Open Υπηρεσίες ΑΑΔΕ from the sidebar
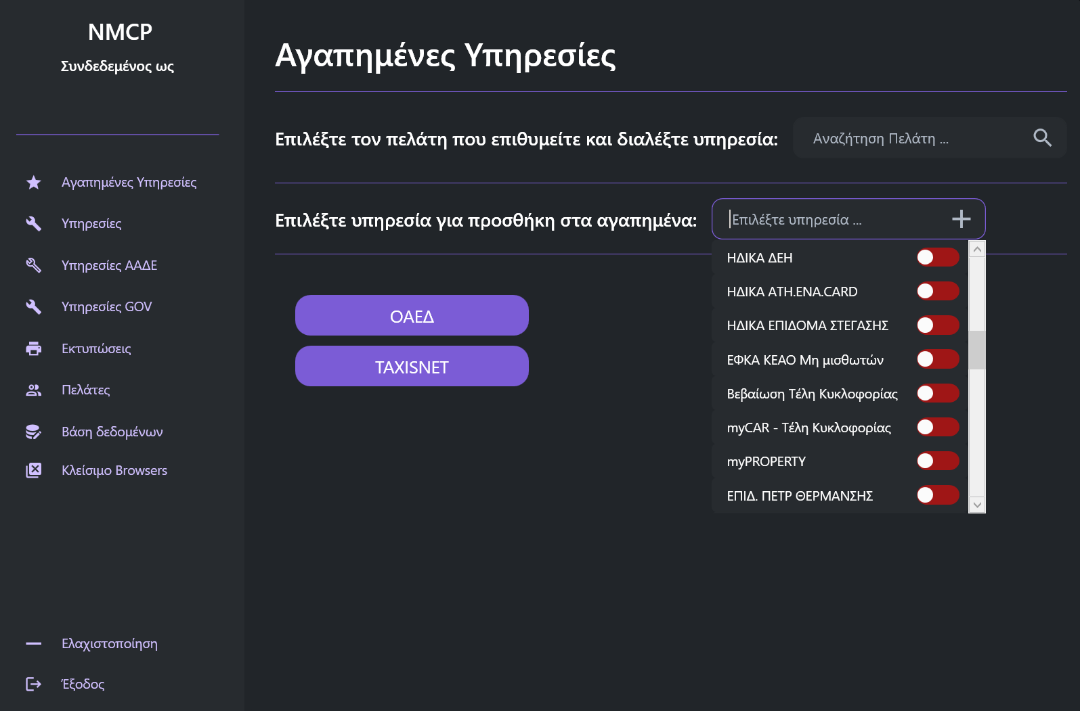The width and height of the screenshot is (1080, 711). click(109, 265)
